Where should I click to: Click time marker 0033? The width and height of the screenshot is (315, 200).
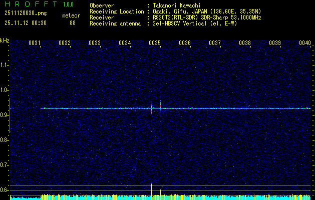coord(95,43)
